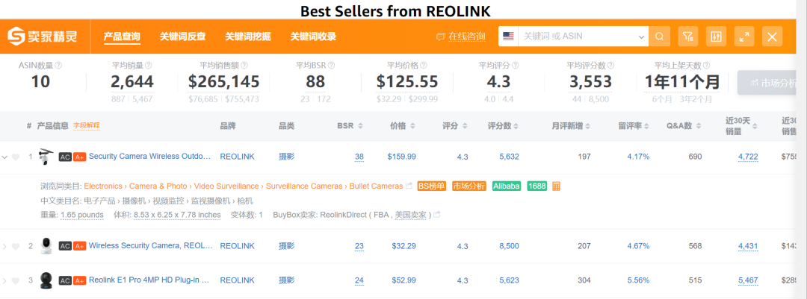Favorite row 1 product with heart icon
The height and width of the screenshot is (299, 807).
[16, 157]
